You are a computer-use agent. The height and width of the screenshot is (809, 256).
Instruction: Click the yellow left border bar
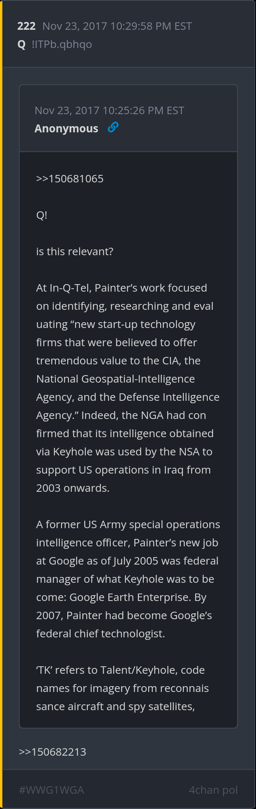click(1, 404)
